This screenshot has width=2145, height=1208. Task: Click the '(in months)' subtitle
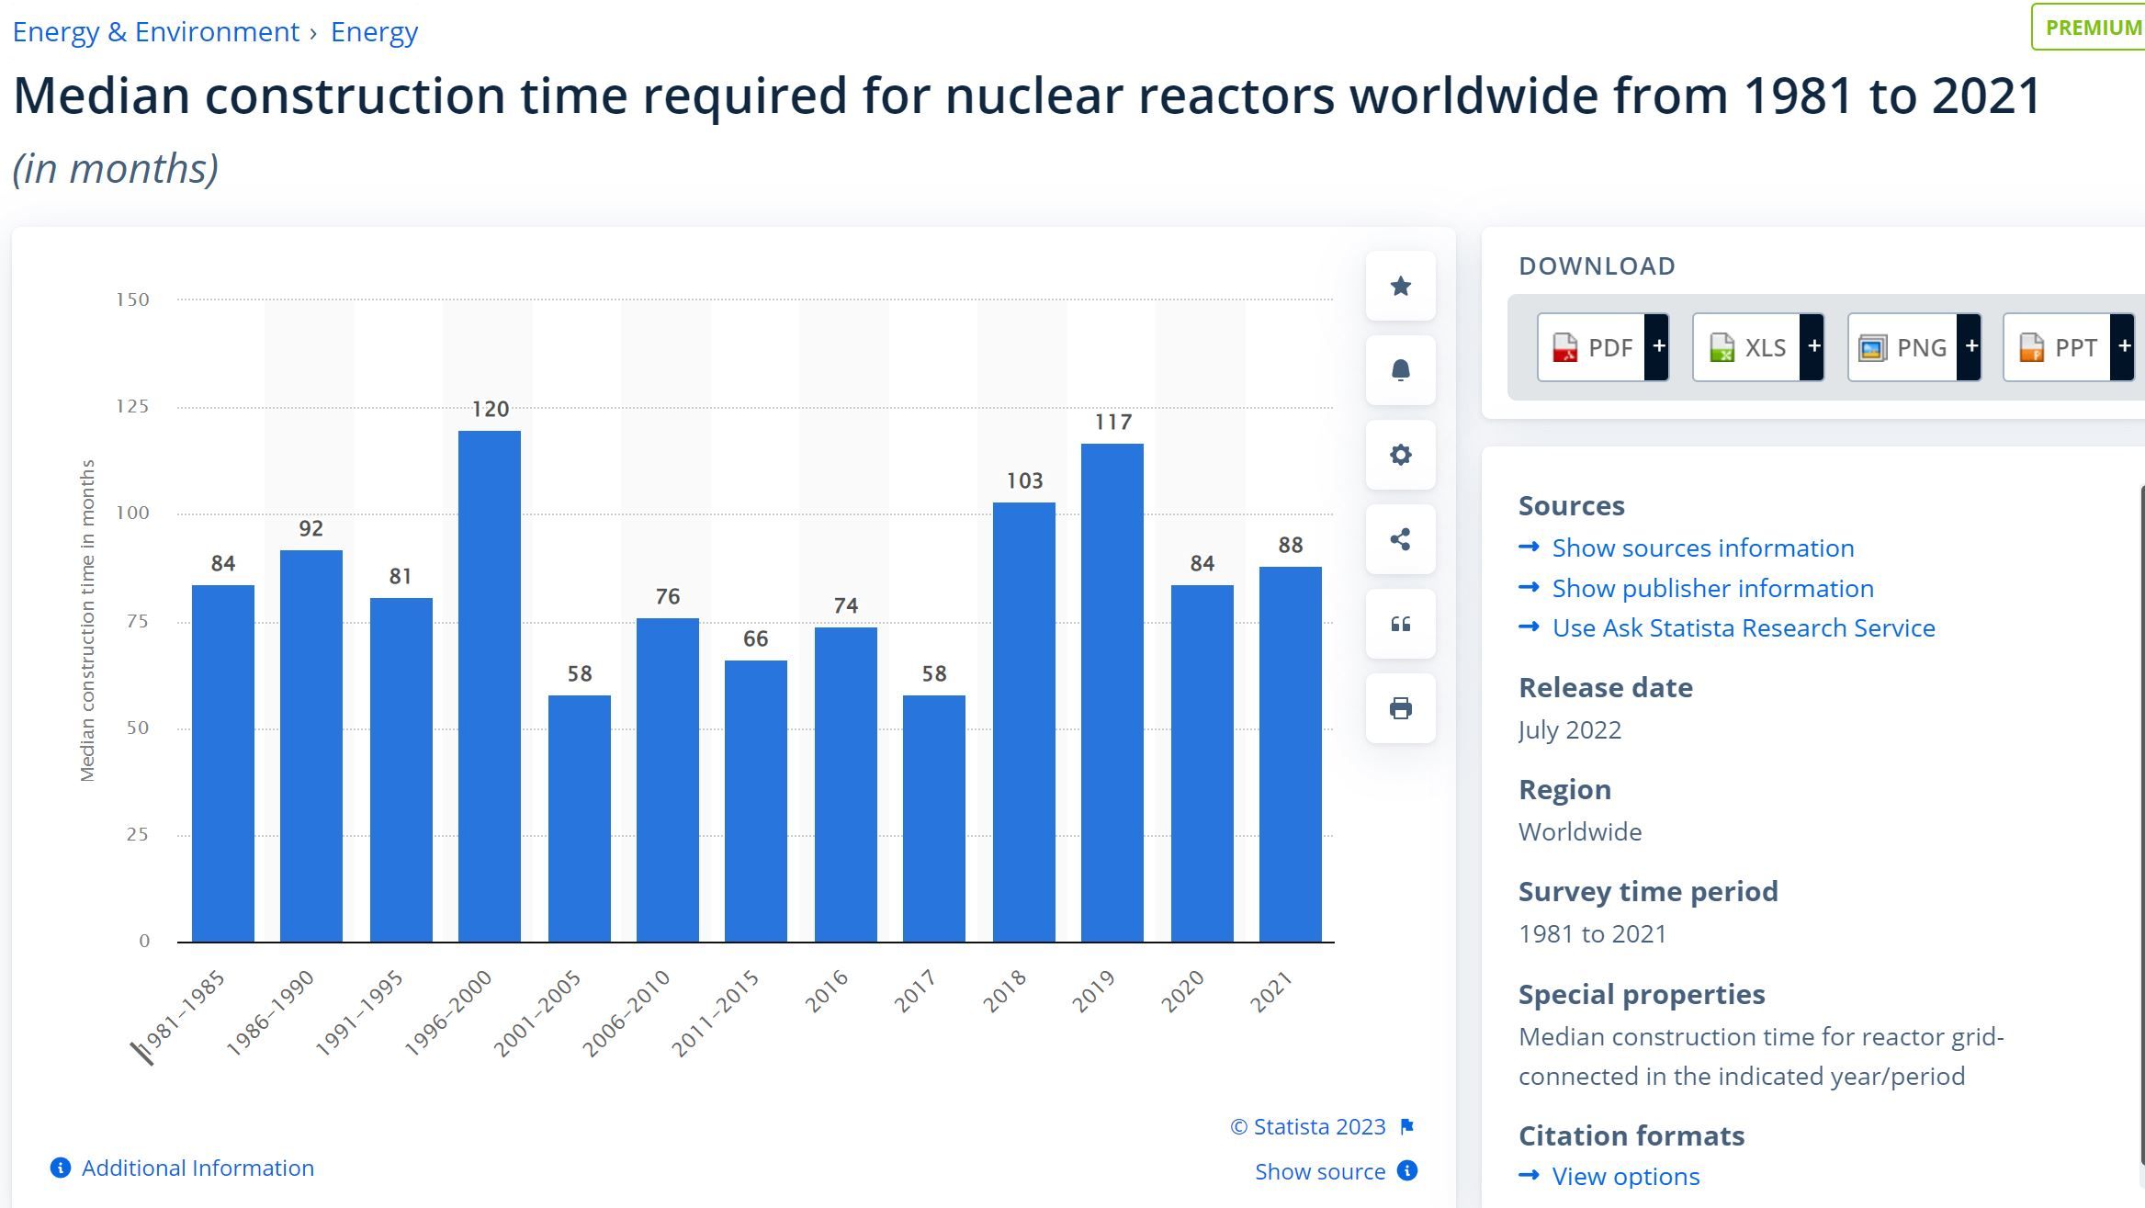point(116,168)
